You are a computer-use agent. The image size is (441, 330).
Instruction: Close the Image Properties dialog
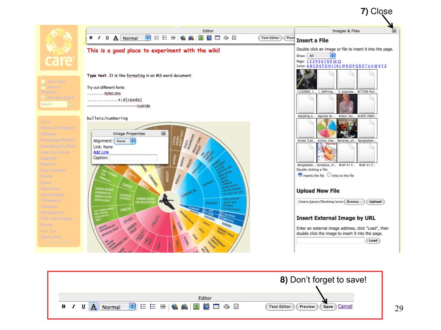pos(163,133)
